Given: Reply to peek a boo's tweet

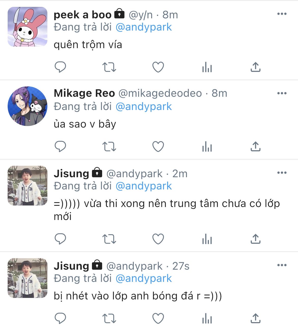Looking at the screenshot, I should (60, 67).
